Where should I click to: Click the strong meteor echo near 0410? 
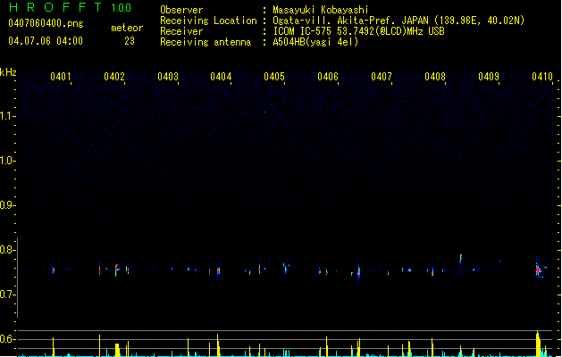(x=539, y=270)
